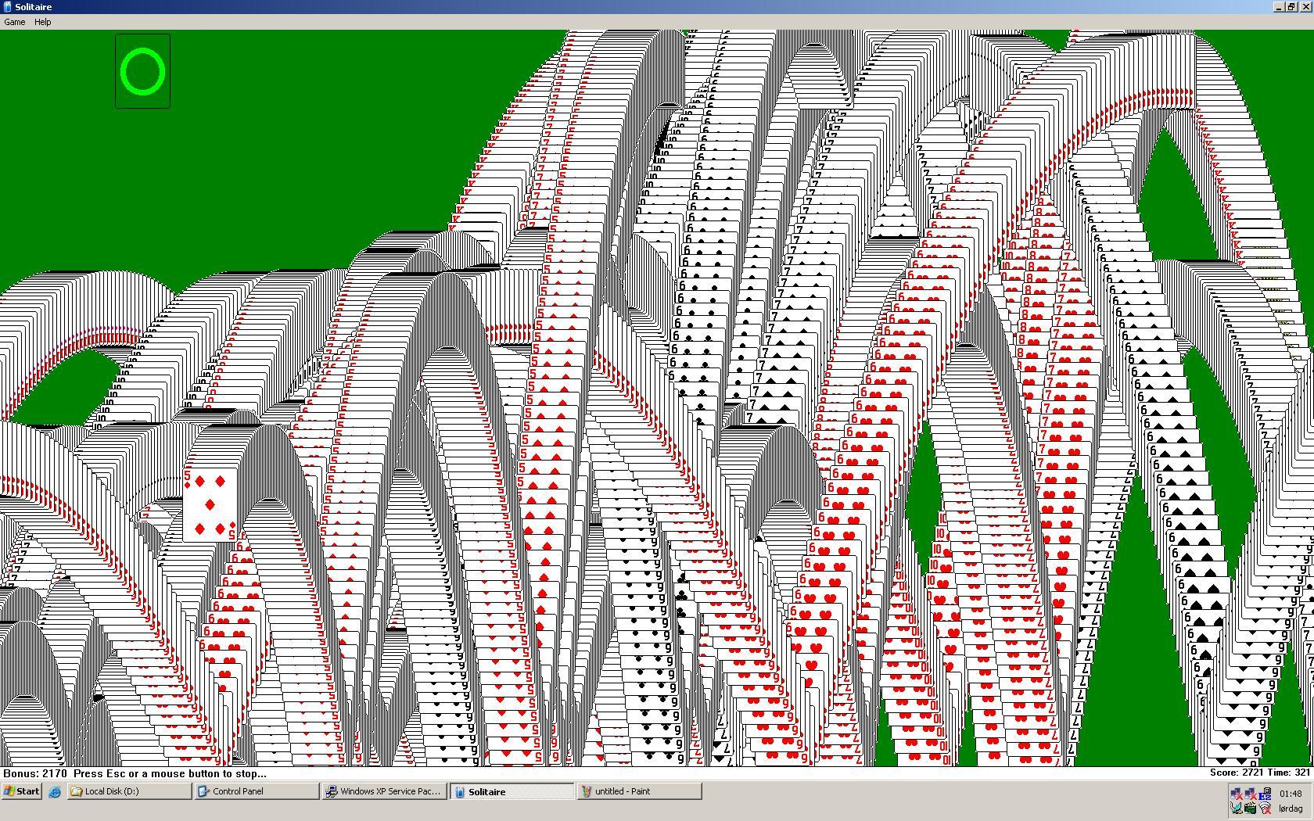Click the 01:48 system clock
1314x821 pixels.
(1291, 794)
